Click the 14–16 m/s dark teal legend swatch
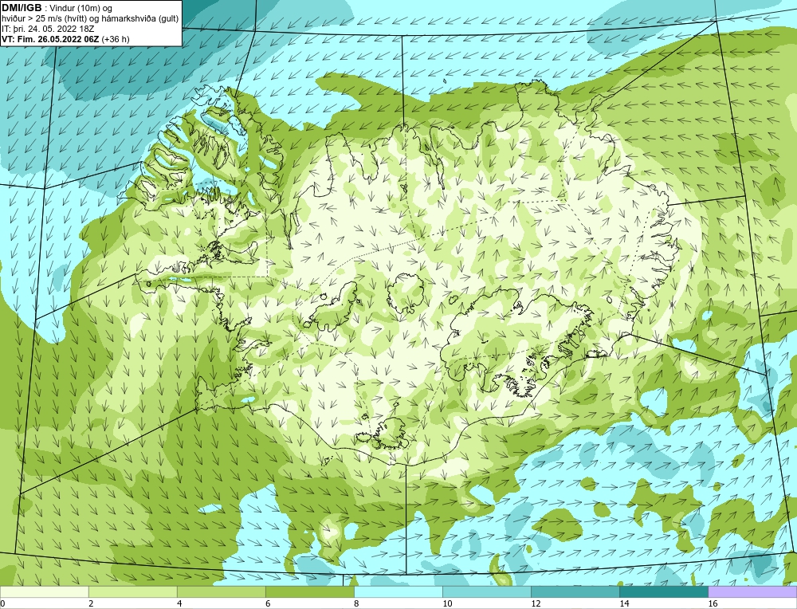This screenshot has width=797, height=609. pyautogui.click(x=663, y=591)
